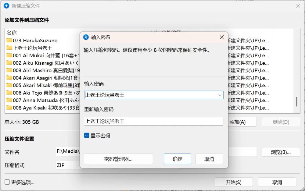Click the 总大小: 305 GB text
This screenshot has height=191, width=305.
[x=22, y=122]
